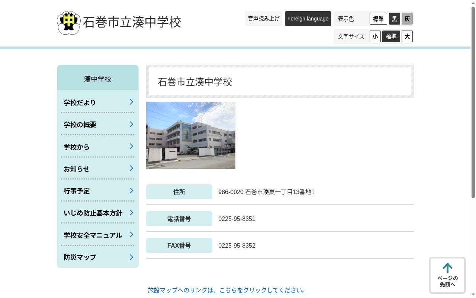Set text size to 標準
476x298 pixels.
click(x=391, y=37)
